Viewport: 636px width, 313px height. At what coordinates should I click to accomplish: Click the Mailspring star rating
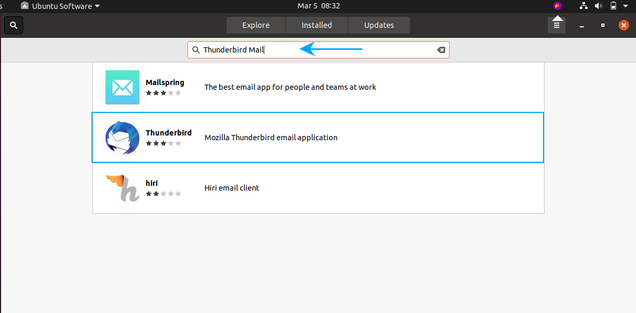pyautogui.click(x=163, y=93)
